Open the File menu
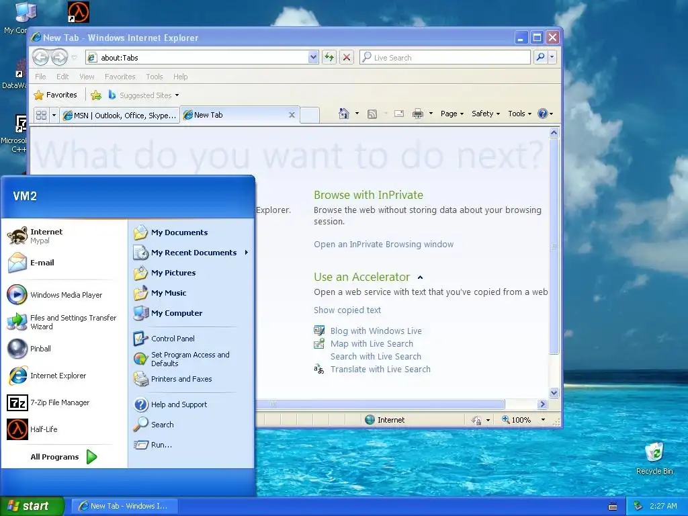 [40, 77]
